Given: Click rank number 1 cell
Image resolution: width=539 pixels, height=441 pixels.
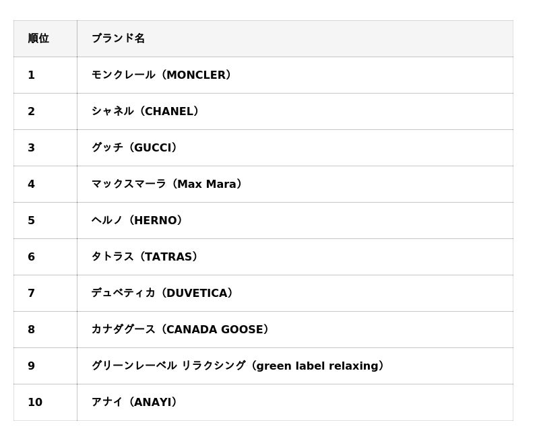Looking at the screenshot, I should (32, 75).
